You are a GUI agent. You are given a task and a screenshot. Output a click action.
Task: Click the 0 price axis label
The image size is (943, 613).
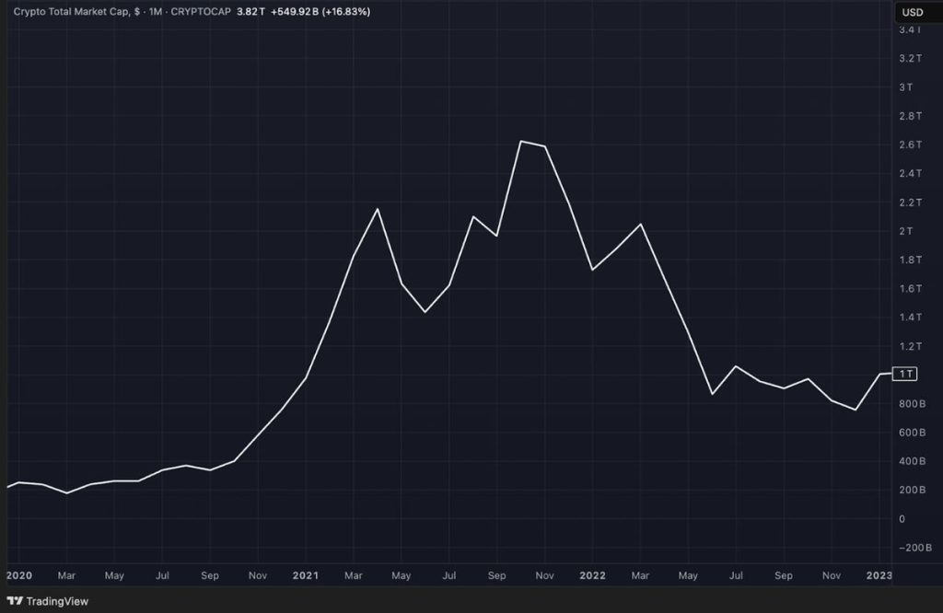902,519
